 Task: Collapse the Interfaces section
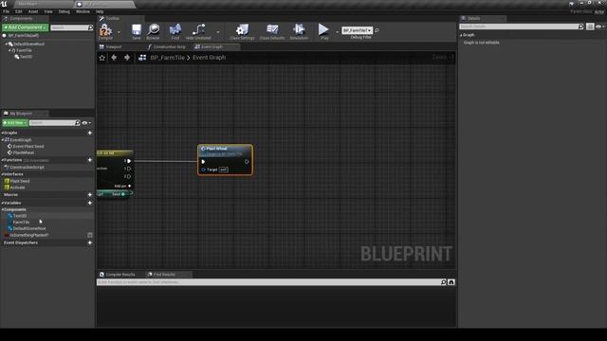pyautogui.click(x=2, y=174)
